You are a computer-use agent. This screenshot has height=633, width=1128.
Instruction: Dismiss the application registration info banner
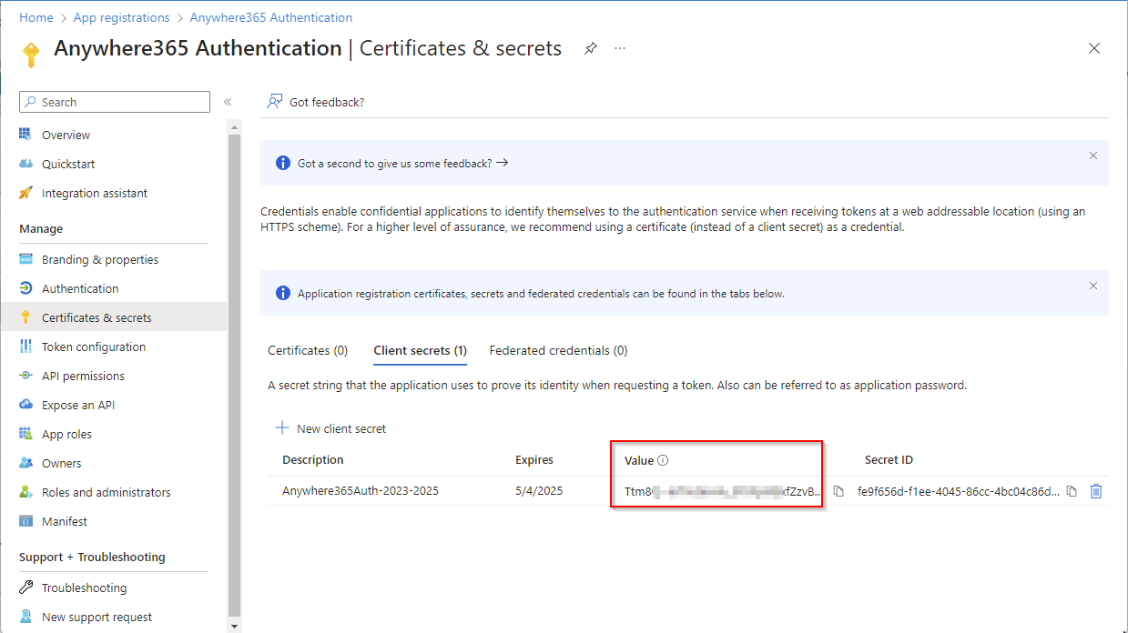click(x=1093, y=286)
